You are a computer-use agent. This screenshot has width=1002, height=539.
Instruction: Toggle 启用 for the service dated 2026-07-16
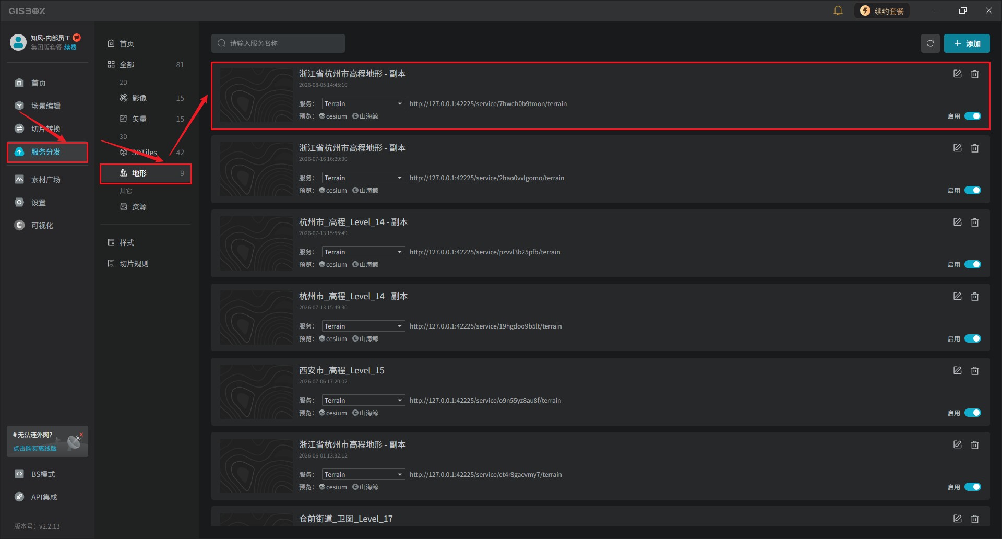coord(972,190)
